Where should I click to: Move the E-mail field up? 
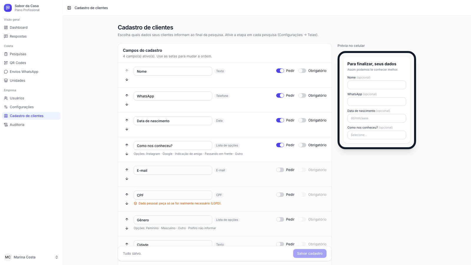coord(127,170)
